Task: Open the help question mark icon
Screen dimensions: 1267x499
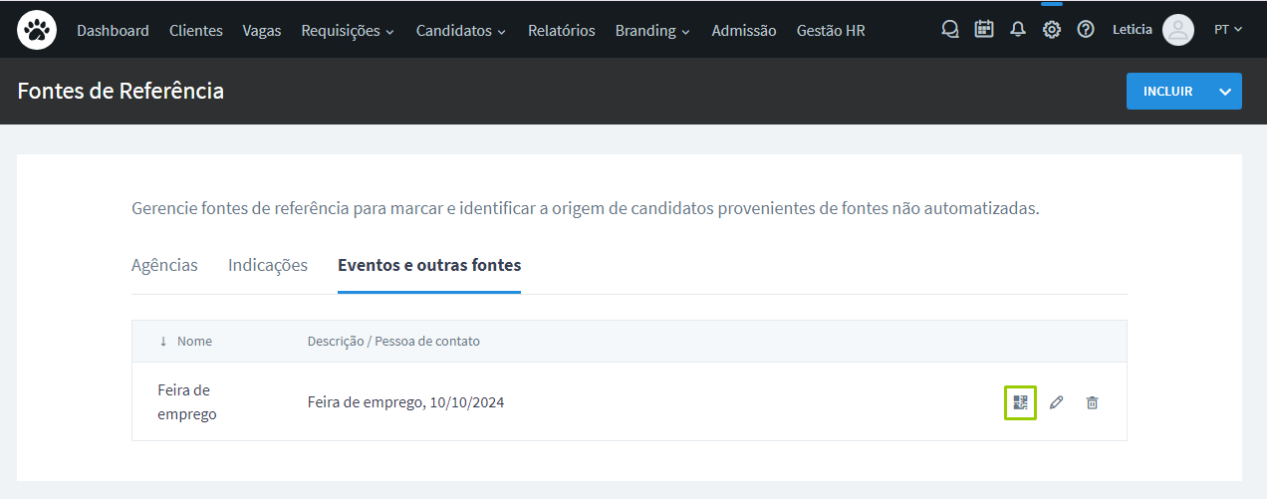Action: [x=1086, y=30]
